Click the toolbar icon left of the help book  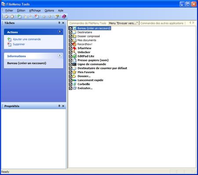57,17
